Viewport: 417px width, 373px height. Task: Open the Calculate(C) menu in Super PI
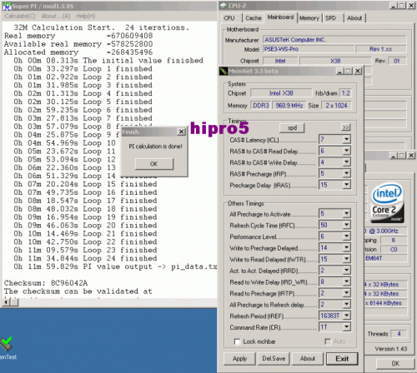[20, 16]
